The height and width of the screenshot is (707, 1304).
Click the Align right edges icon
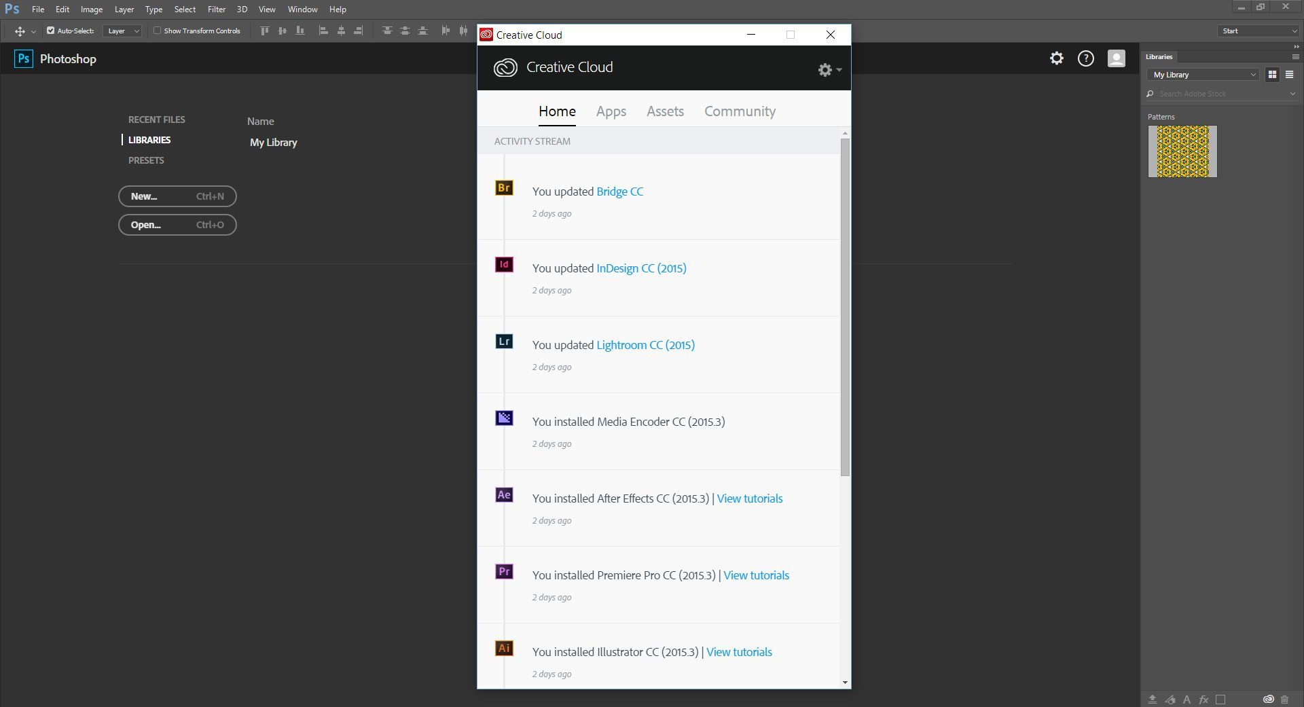point(359,31)
